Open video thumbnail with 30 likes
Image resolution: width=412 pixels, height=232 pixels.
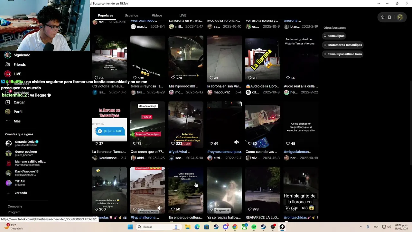[262, 125]
